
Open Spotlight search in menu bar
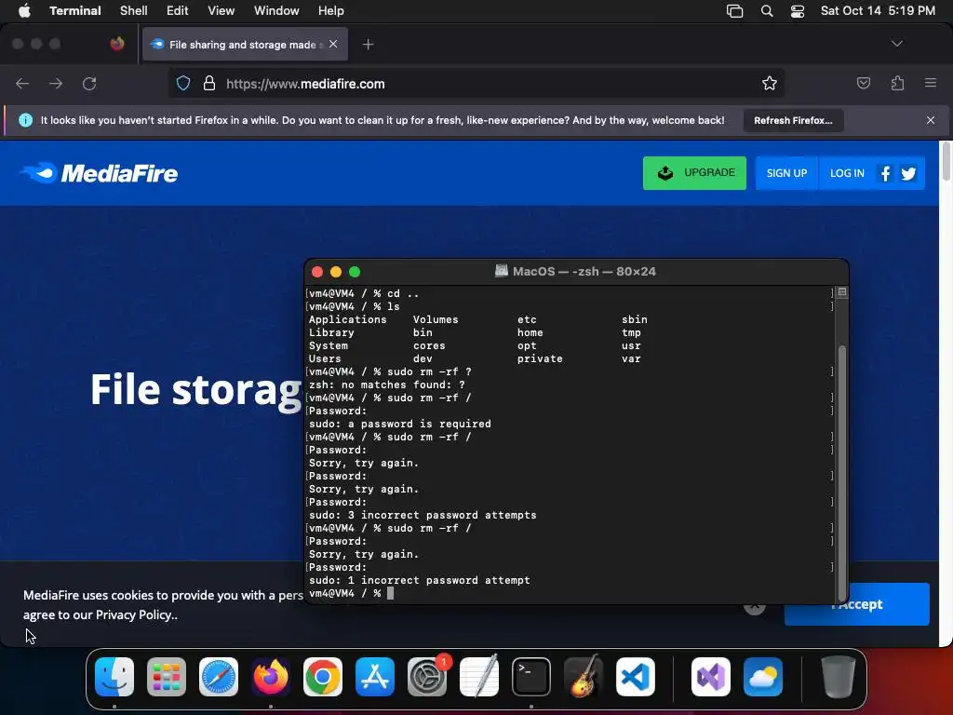pyautogui.click(x=767, y=10)
